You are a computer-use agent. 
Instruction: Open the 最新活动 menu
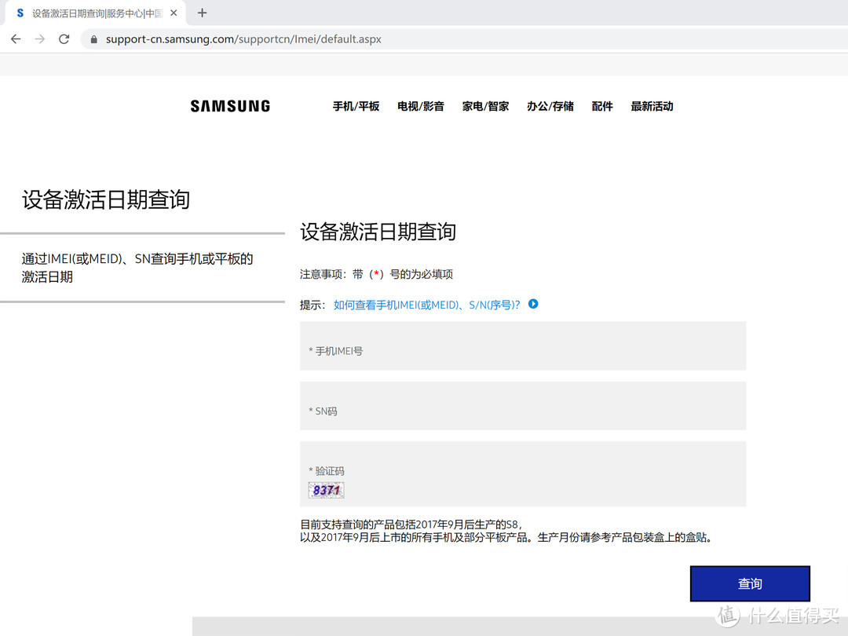point(652,107)
